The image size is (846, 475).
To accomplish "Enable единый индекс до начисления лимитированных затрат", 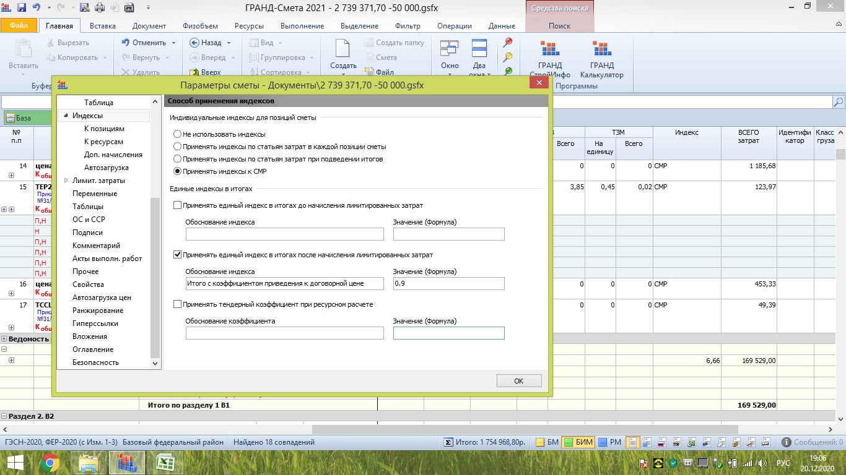I will tap(178, 205).
